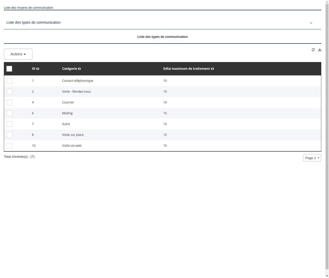Click the right-side page scrollbar
Screen dimensions: 329x278
(327, 139)
